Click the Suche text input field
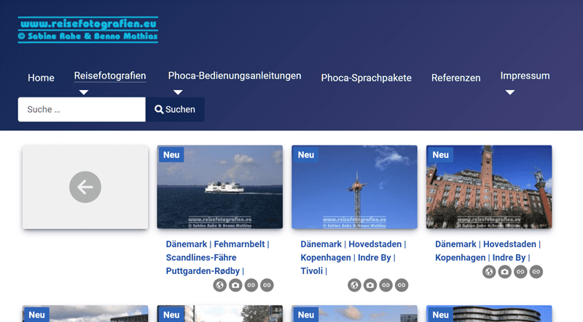Screen dimensions: 583x322 pos(82,110)
